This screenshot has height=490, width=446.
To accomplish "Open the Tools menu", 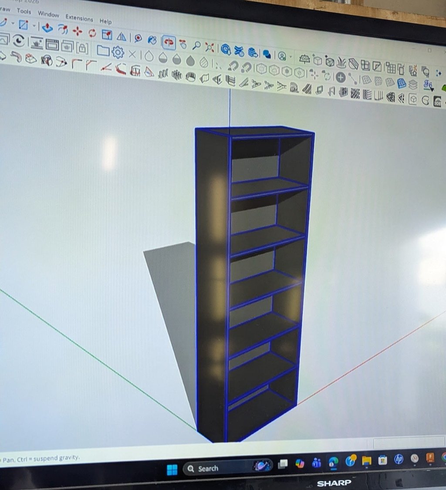I will pos(24,12).
